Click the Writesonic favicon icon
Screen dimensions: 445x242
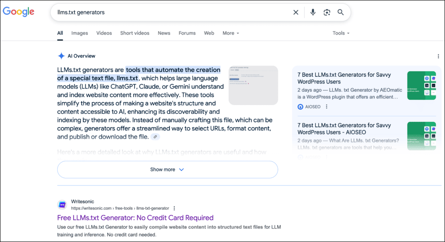62,205
